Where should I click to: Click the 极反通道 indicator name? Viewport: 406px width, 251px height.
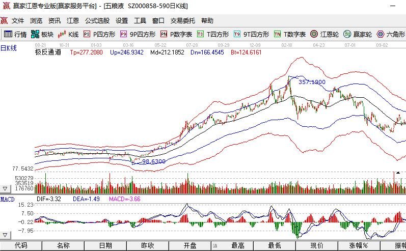[48, 52]
